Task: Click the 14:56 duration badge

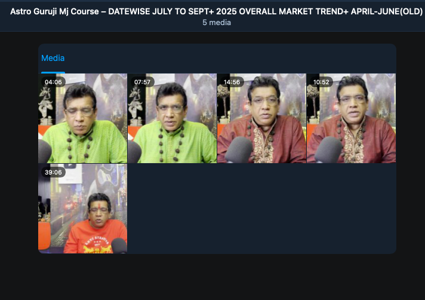Action: point(232,82)
